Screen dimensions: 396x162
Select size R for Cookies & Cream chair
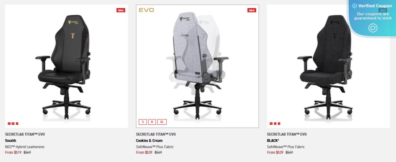pos(152,122)
